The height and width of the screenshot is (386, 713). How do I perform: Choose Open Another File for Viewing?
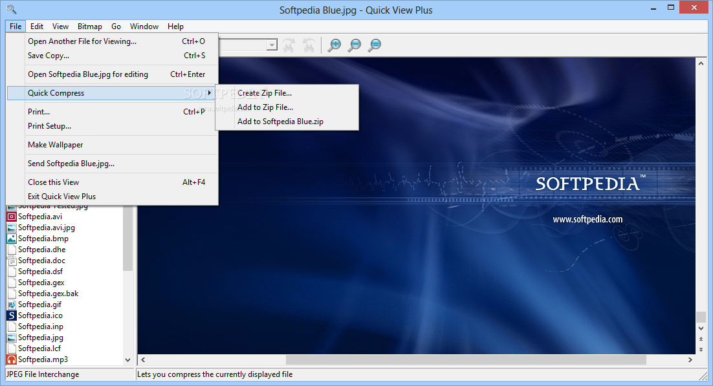(113, 41)
